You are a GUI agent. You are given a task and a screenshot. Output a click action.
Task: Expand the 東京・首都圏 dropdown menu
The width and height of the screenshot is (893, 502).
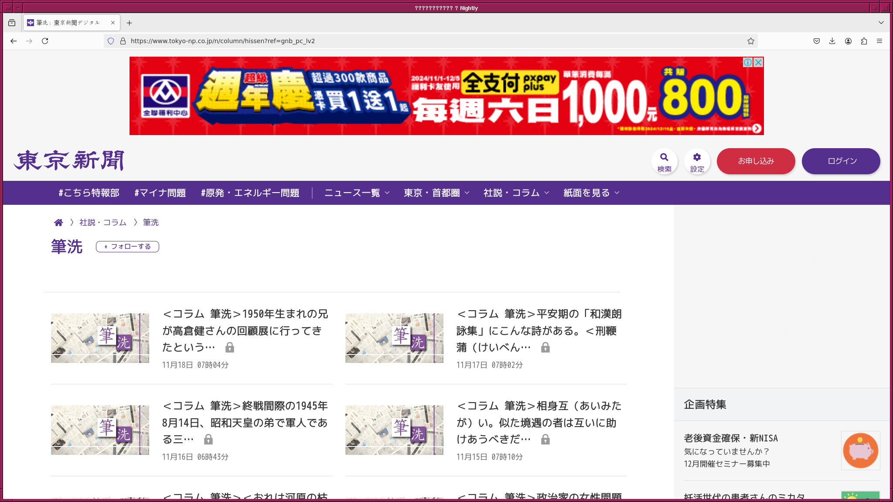[x=436, y=193]
